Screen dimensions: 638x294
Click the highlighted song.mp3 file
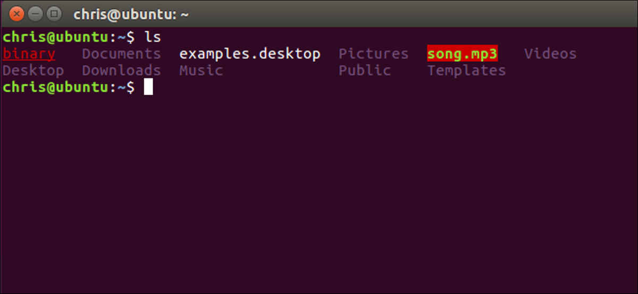(x=463, y=54)
